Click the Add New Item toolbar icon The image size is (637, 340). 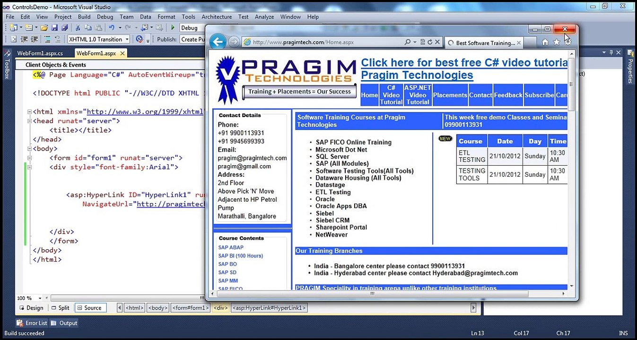click(28, 28)
